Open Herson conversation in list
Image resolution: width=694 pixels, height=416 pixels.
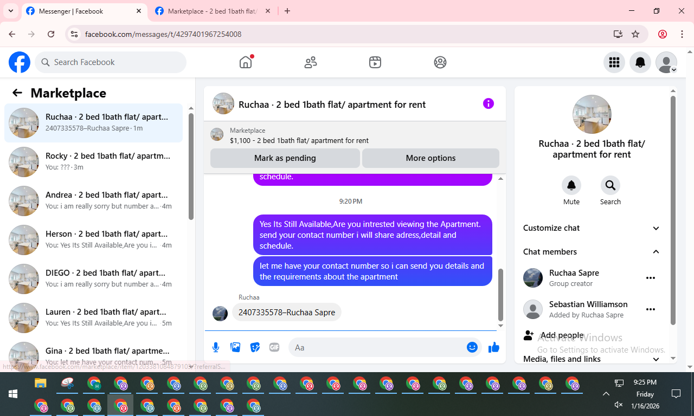pyautogui.click(x=94, y=240)
